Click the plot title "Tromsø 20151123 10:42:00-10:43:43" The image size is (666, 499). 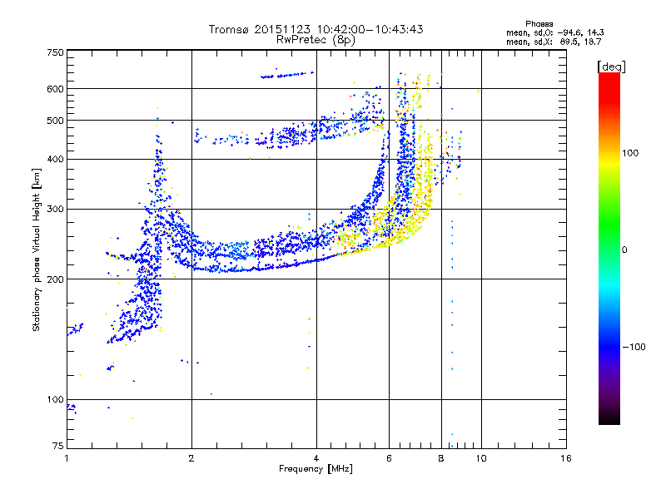(316, 29)
